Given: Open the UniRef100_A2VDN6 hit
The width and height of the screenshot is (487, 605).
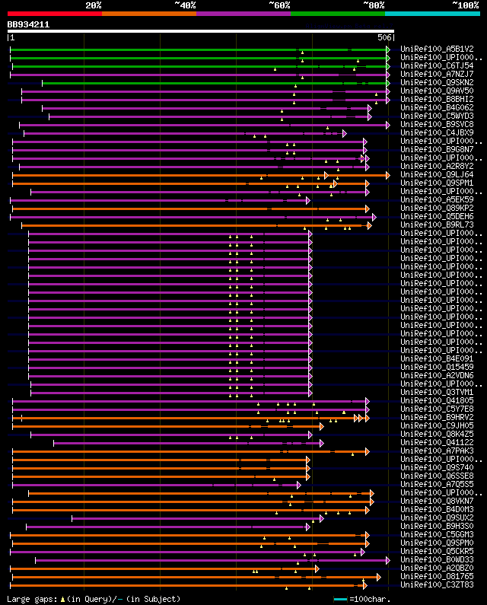Looking at the screenshot, I should [x=437, y=375].
